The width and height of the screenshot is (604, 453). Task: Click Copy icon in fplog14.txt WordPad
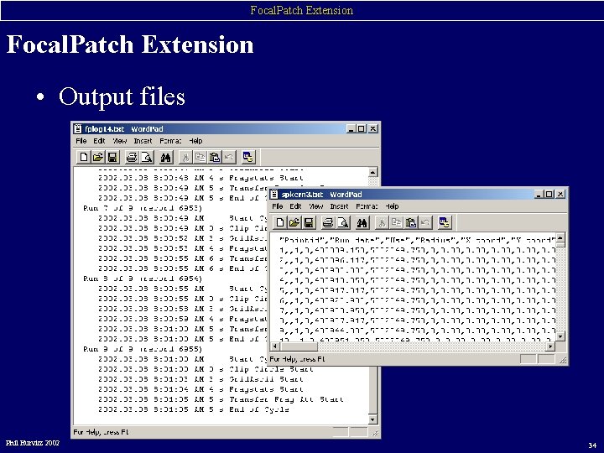click(x=200, y=157)
